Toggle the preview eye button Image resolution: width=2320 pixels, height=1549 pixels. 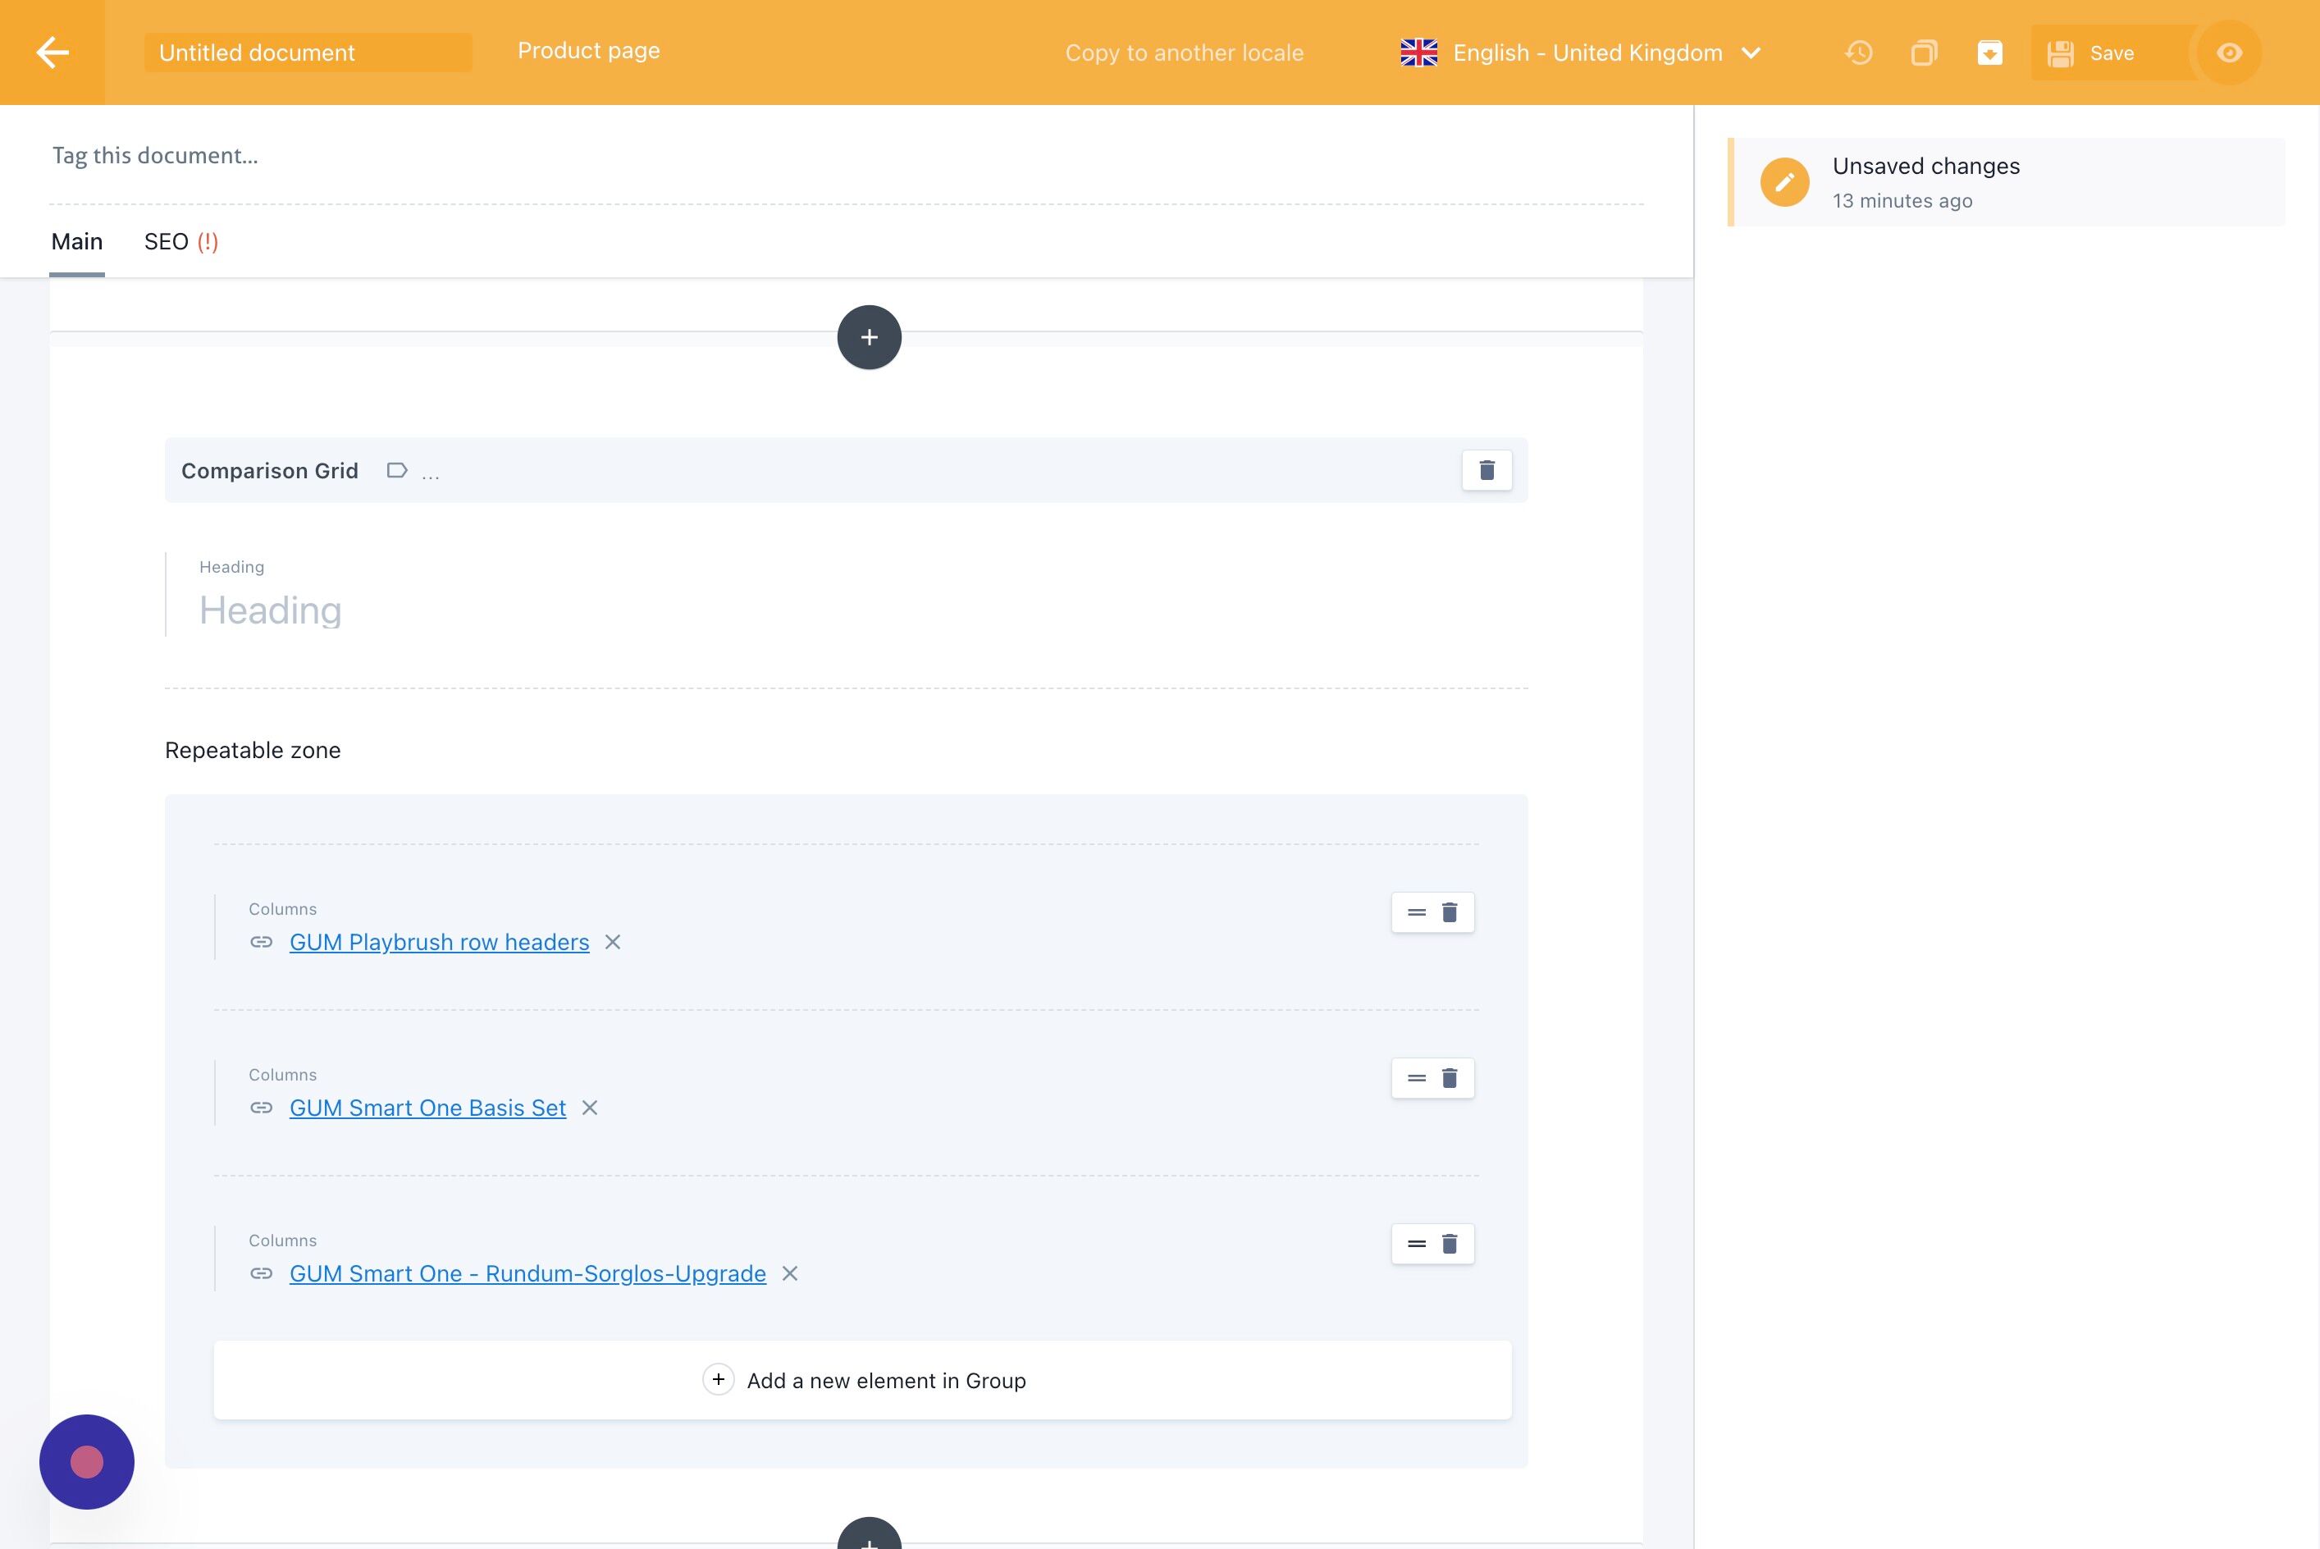click(x=2229, y=53)
